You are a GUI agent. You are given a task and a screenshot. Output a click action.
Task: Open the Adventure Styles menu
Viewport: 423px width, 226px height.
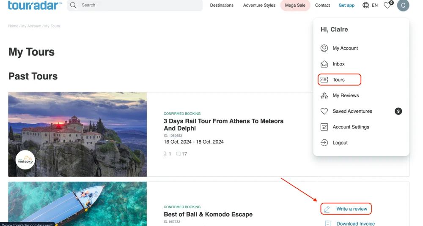click(259, 5)
